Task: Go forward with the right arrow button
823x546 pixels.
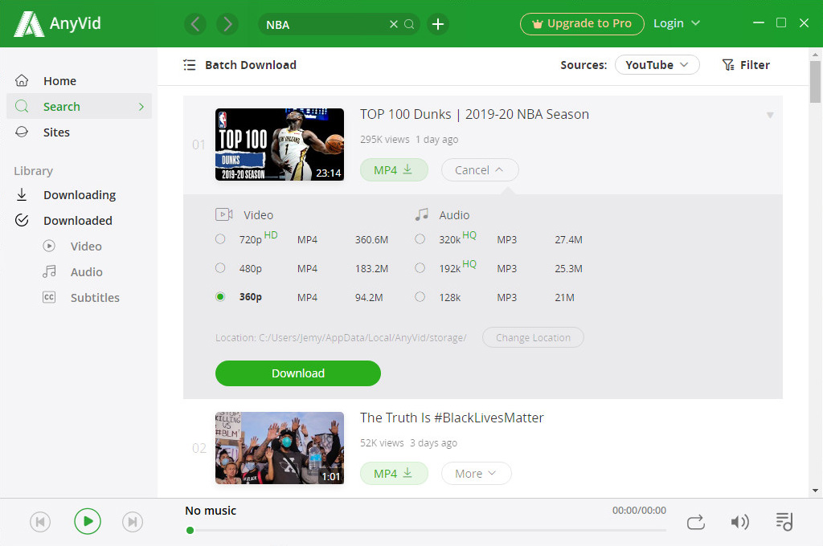Action: [x=227, y=24]
